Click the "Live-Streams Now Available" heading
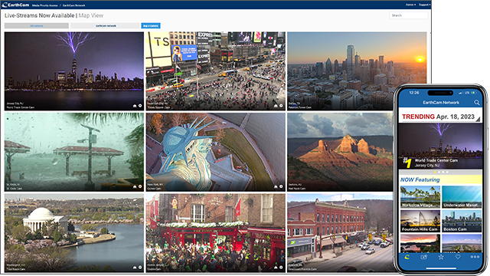 (39, 15)
